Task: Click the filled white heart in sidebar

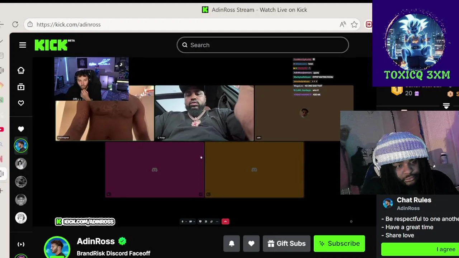Action: coord(21,129)
